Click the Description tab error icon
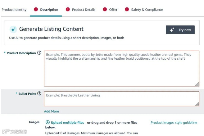 click(x=35, y=9)
